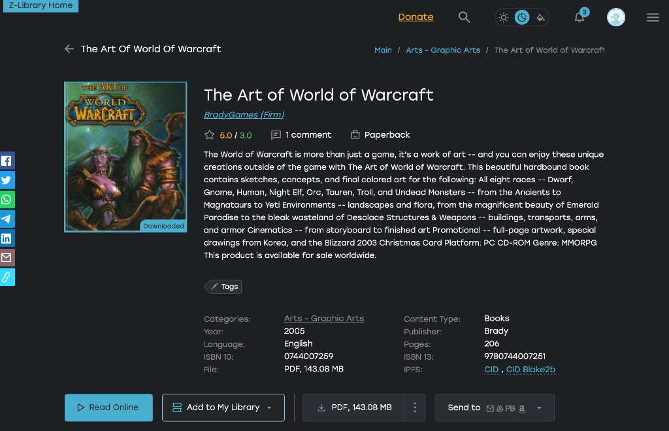The image size is (669, 431).
Task: Expand Send to dropdown arrow
Action: (x=539, y=408)
